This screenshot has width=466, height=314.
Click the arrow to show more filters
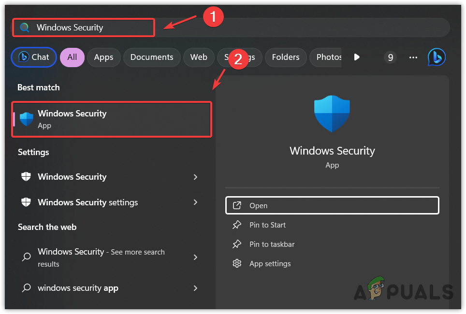(x=357, y=57)
